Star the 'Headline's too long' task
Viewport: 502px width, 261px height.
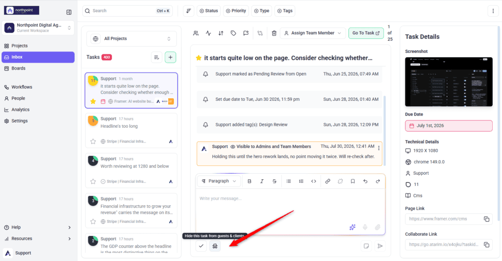[x=93, y=142]
